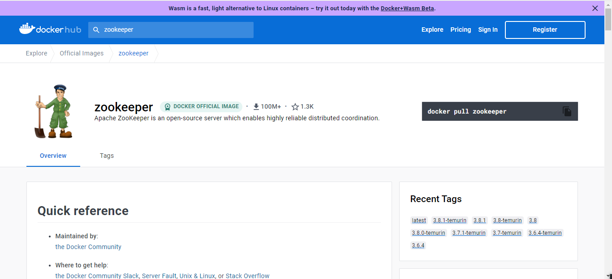This screenshot has height=279, width=612.
Task: Open the Docker+Wasm Beta link
Action: [407, 8]
